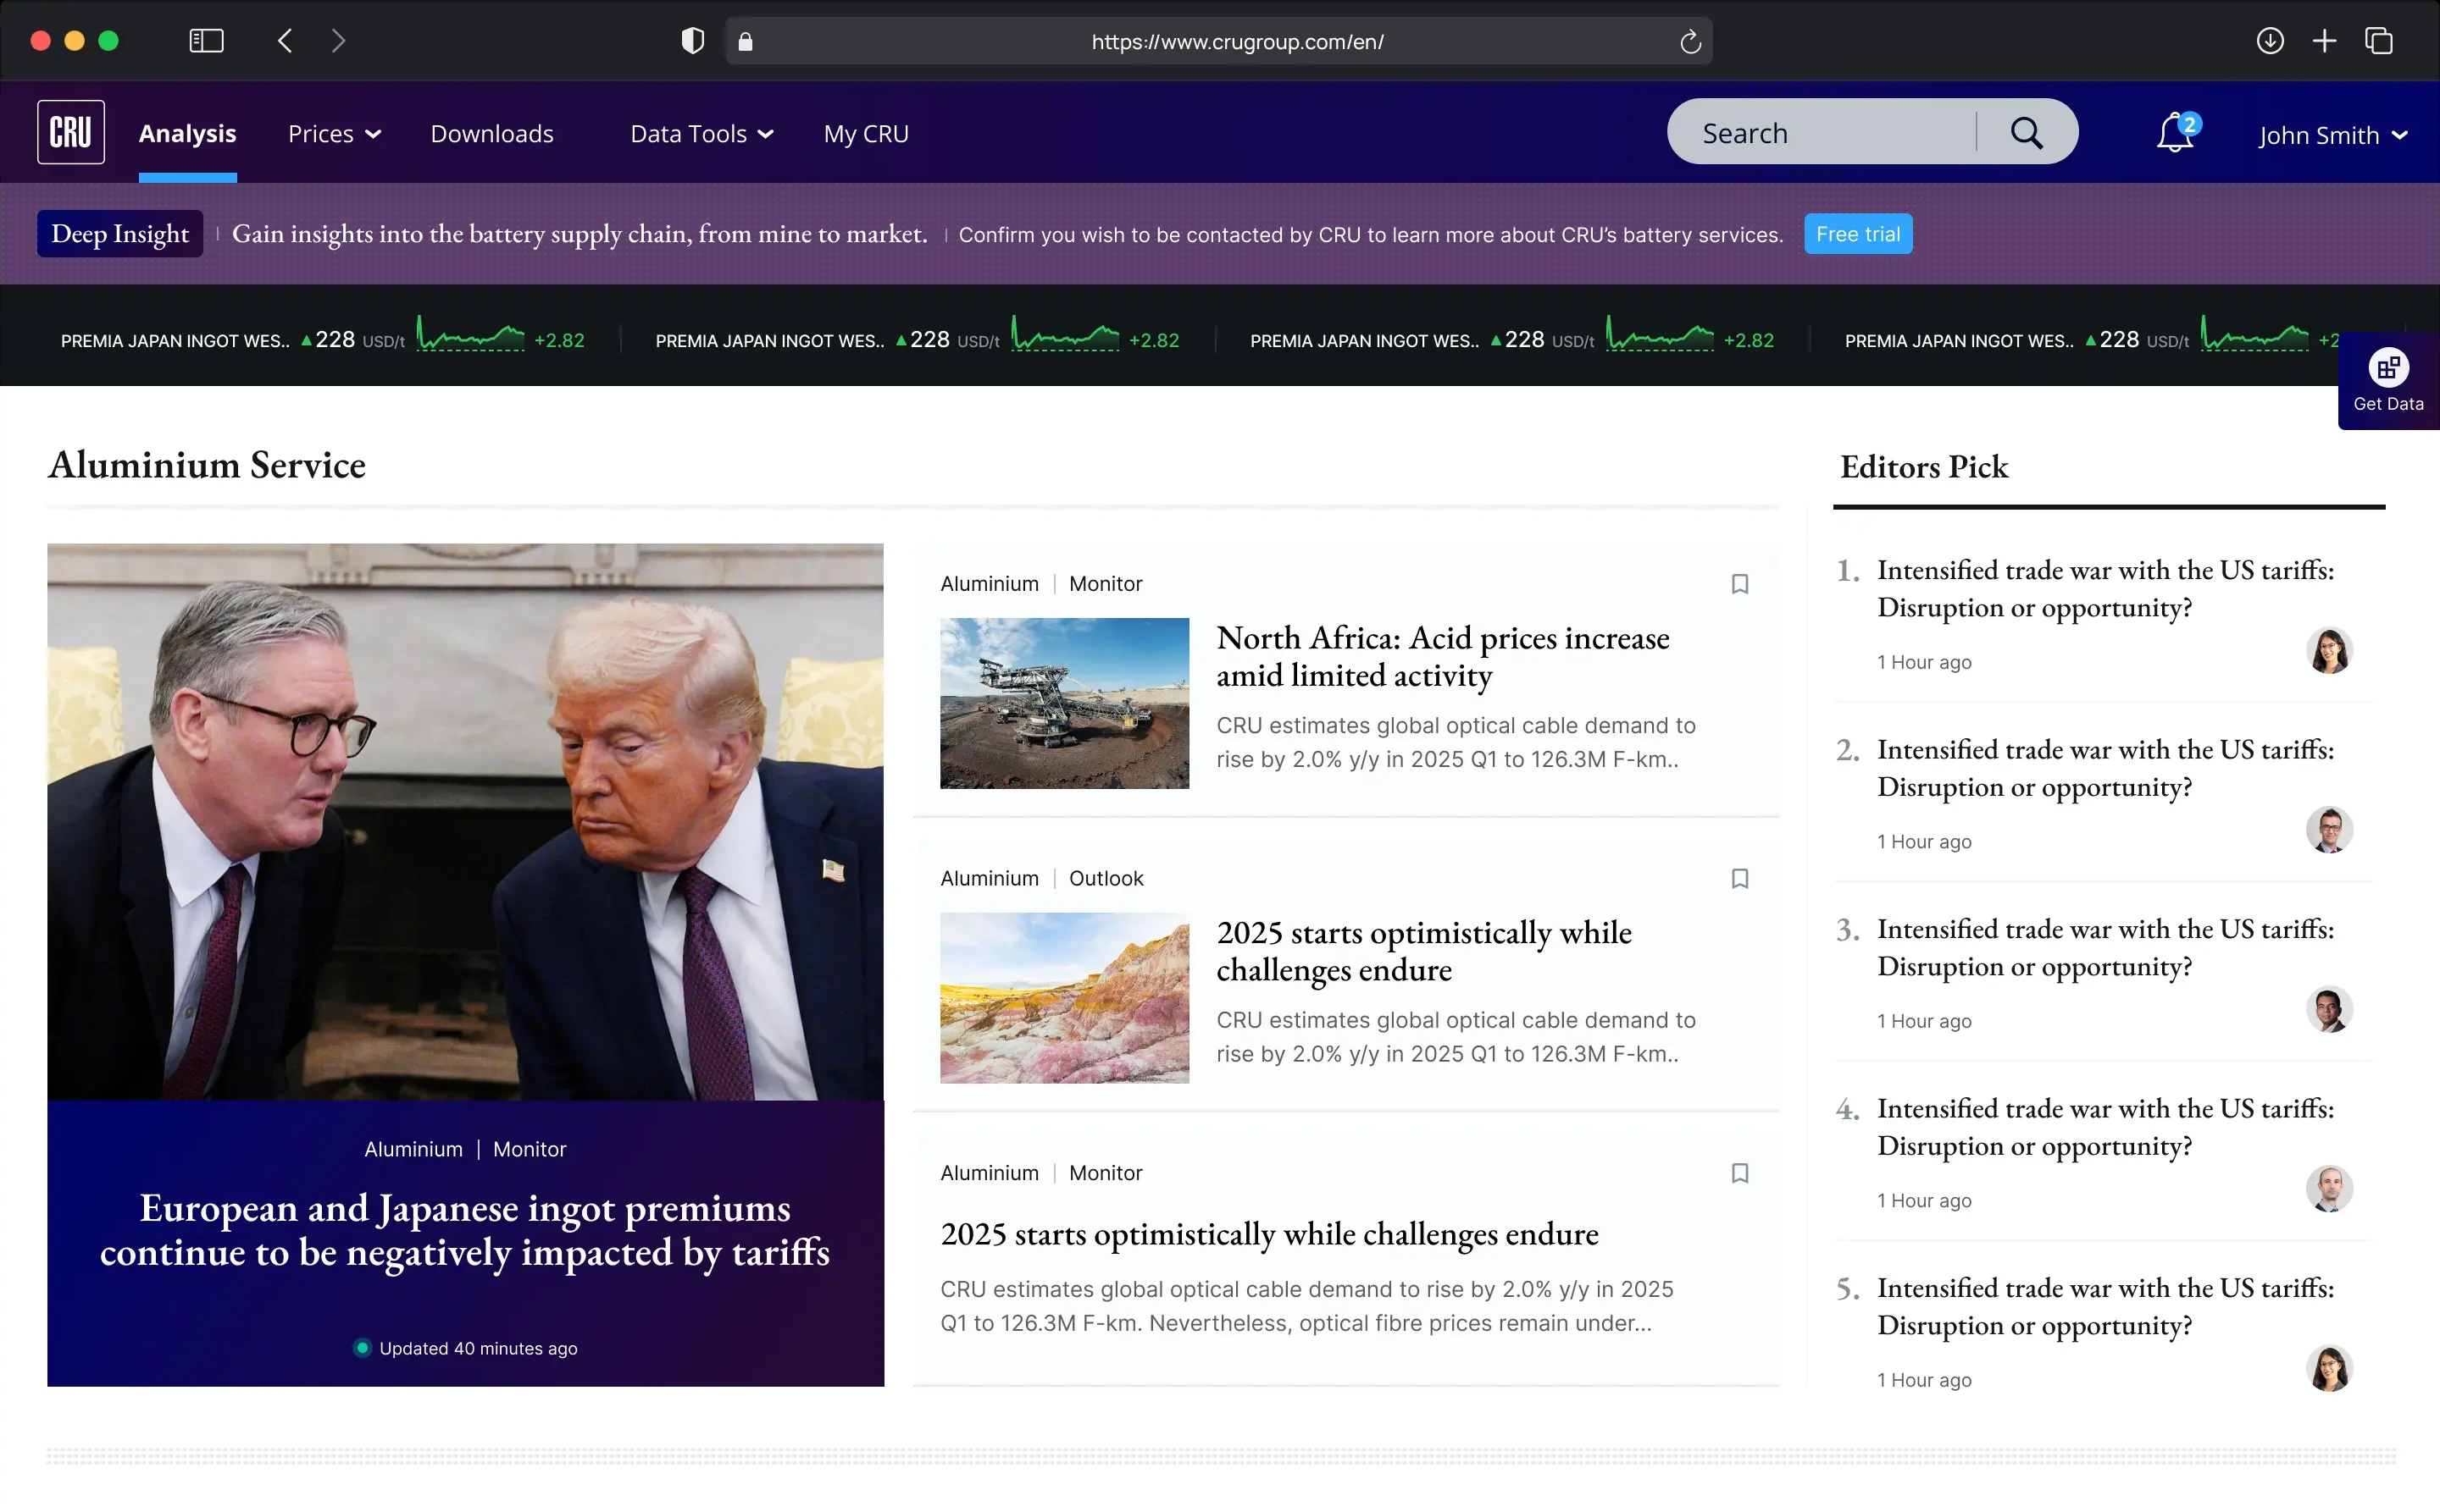Click the featured politicians photo
This screenshot has width=2440, height=1512.
(465, 822)
